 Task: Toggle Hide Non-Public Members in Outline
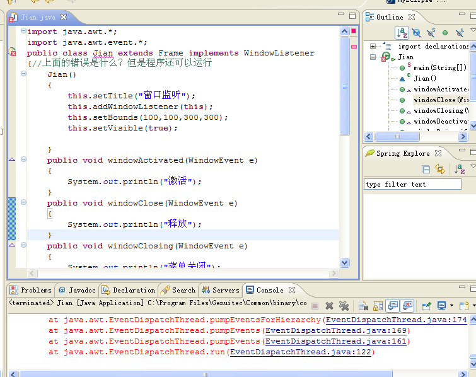point(445,33)
